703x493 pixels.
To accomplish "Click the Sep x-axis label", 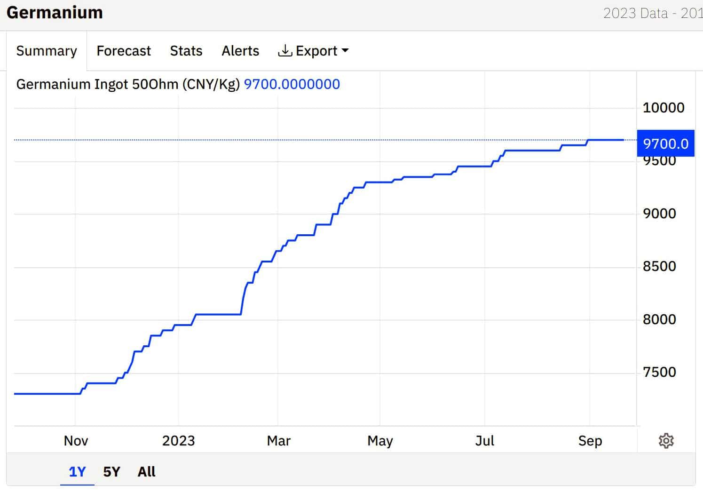I will pos(590,441).
